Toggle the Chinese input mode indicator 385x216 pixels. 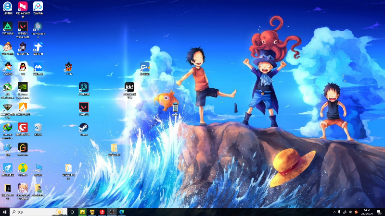pyautogui.click(x=350, y=212)
